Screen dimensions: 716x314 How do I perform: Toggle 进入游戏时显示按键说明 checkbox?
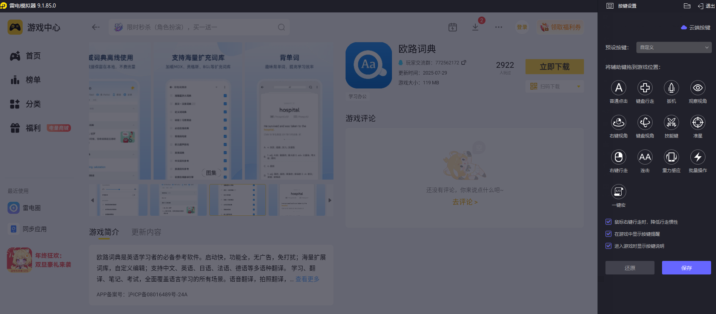[608, 246]
